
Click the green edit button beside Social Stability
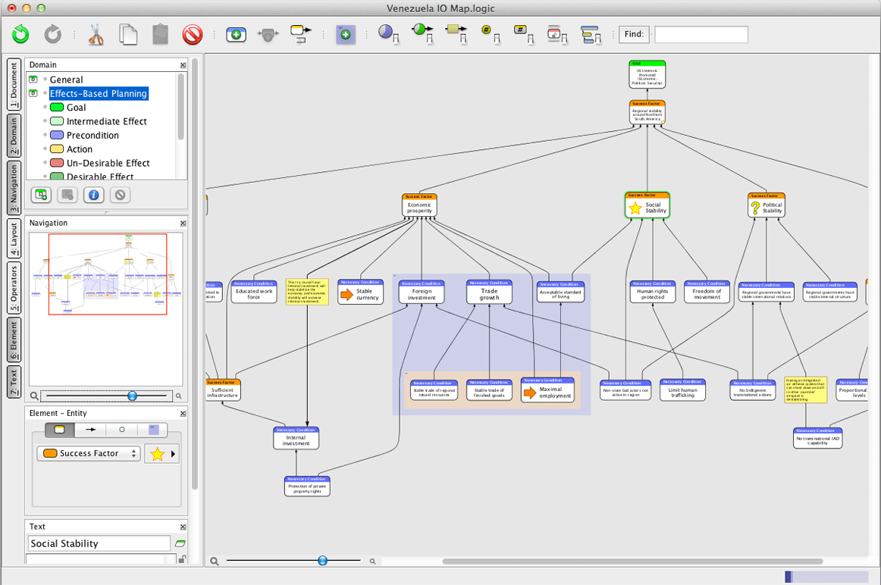pyautogui.click(x=180, y=543)
